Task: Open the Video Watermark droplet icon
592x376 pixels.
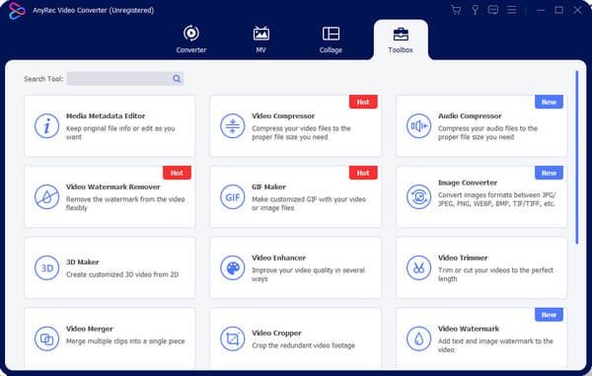Action: coord(418,338)
